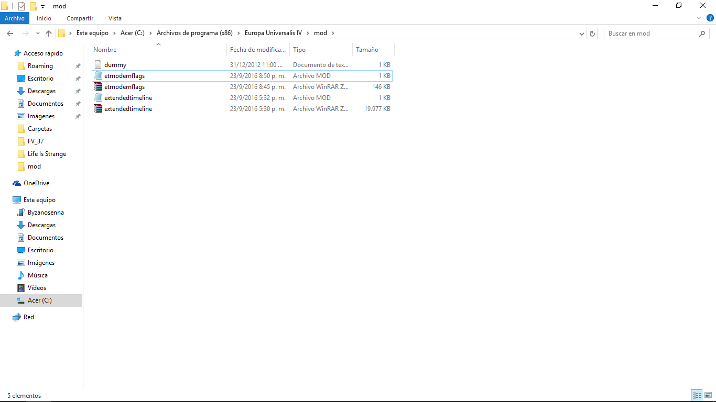The height and width of the screenshot is (402, 716).
Task: Switch to large icons view layout
Action: 708,396
